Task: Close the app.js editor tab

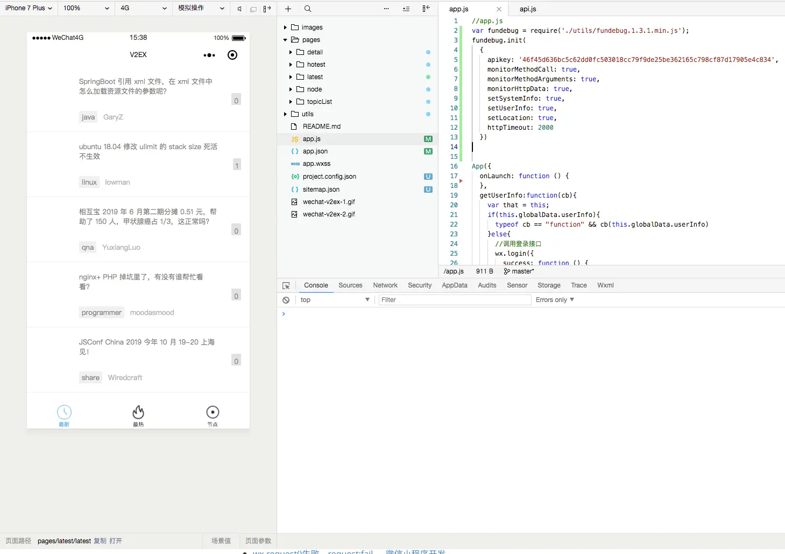Action: point(499,9)
